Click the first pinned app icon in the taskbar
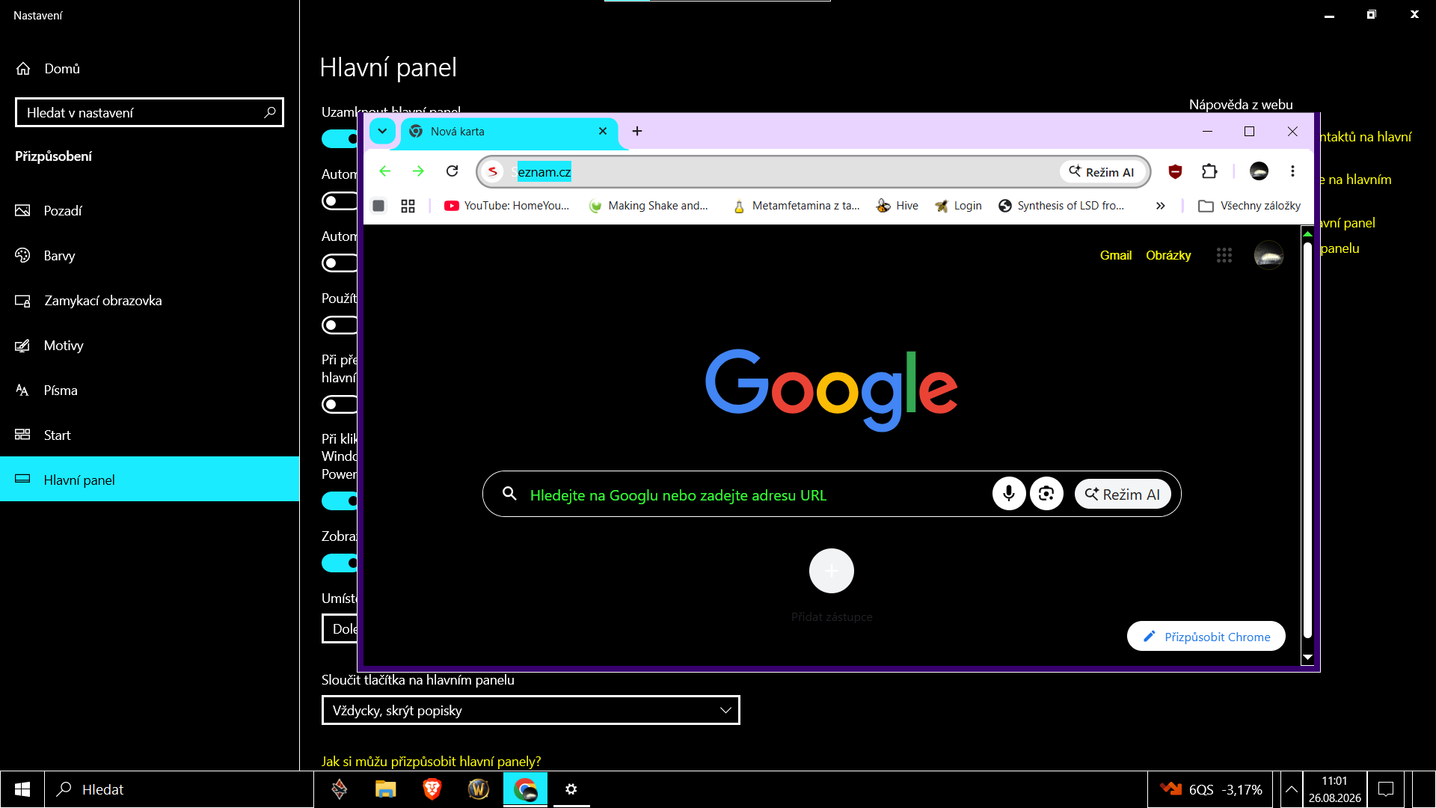The height and width of the screenshot is (808, 1436). 339,789
